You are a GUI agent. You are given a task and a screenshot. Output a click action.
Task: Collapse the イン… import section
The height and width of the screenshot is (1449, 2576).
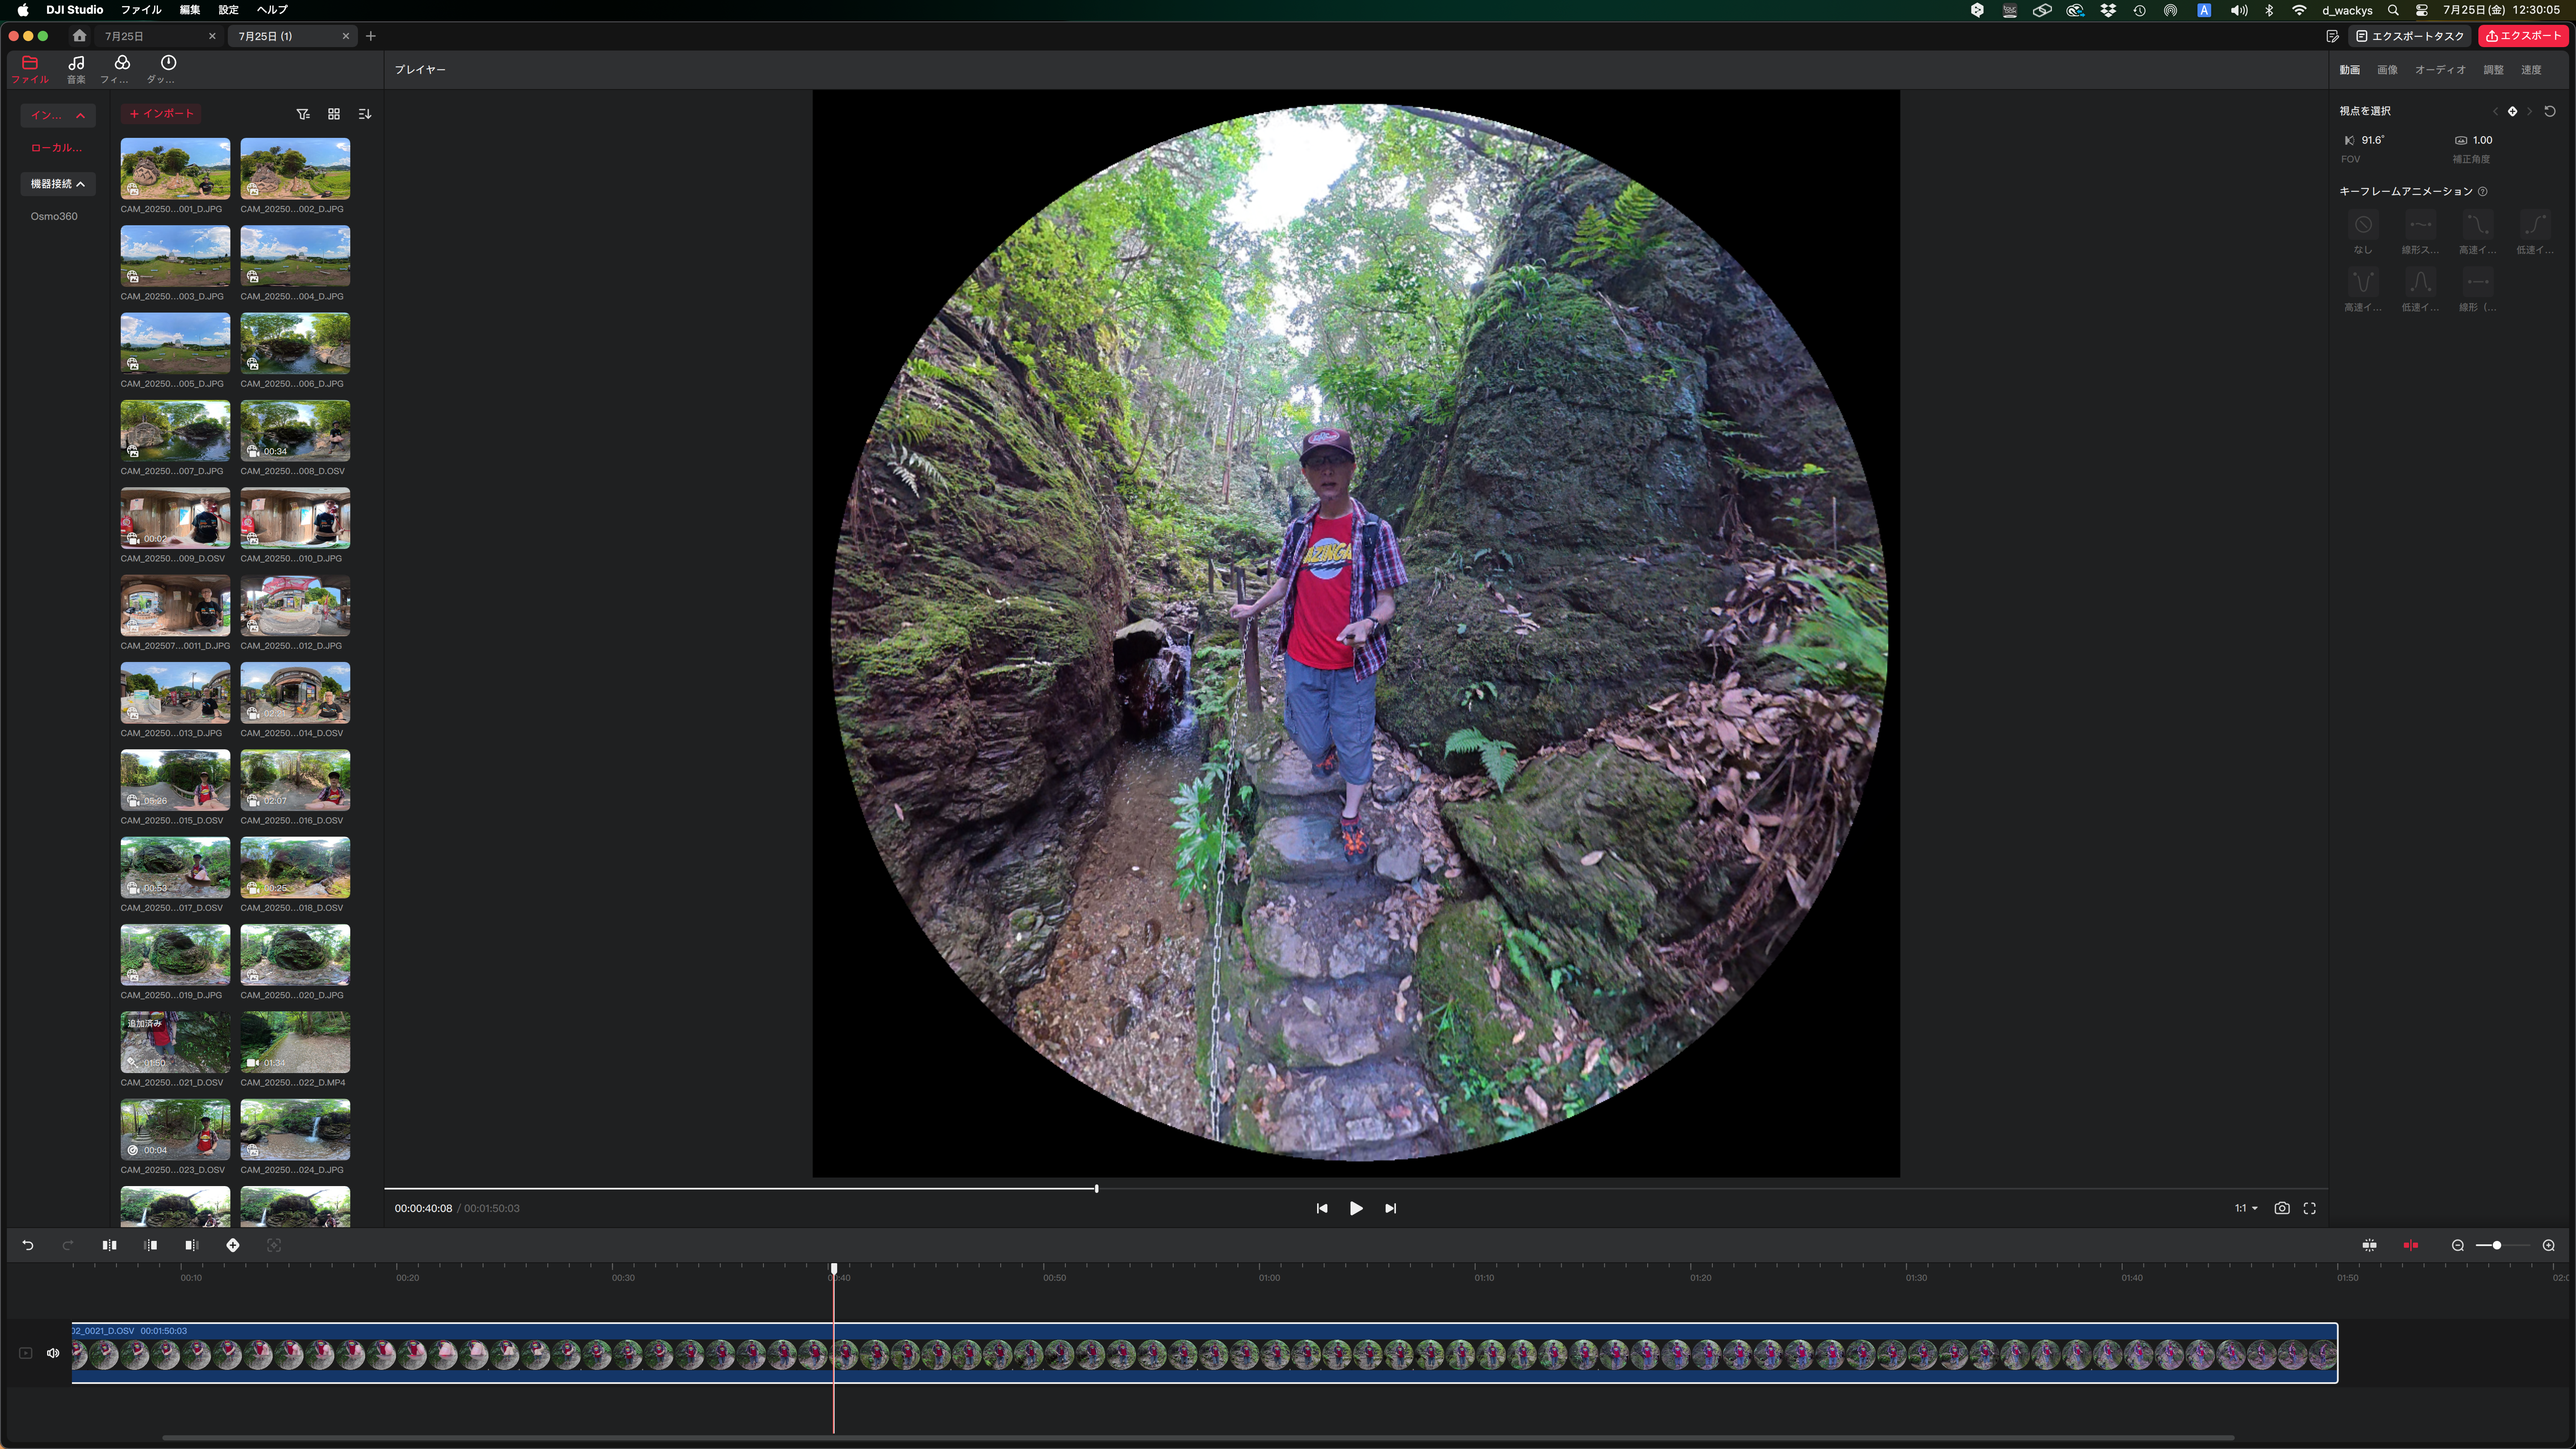[58, 115]
